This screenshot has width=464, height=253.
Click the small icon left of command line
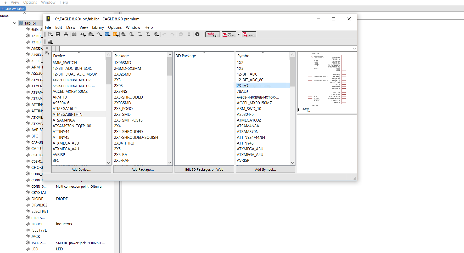coord(47,53)
